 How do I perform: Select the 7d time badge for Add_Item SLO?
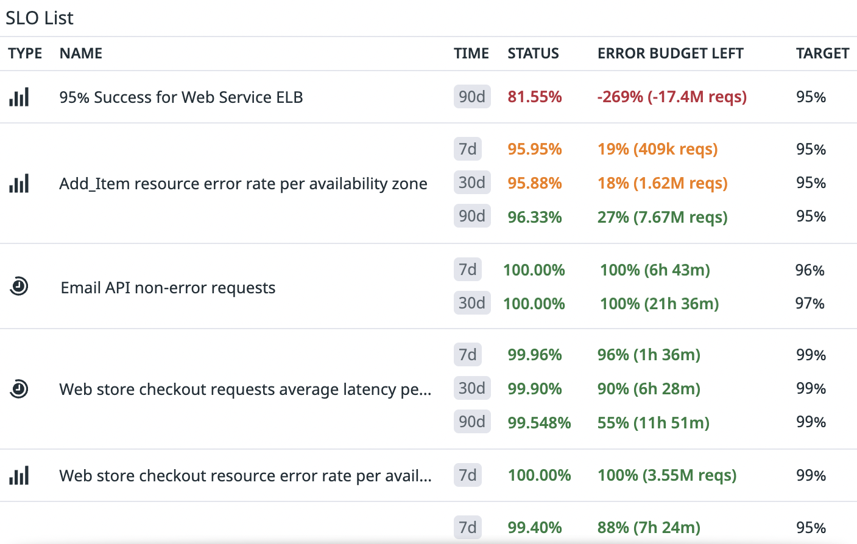coord(471,148)
